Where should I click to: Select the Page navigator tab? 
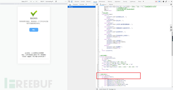pos(70,4)
